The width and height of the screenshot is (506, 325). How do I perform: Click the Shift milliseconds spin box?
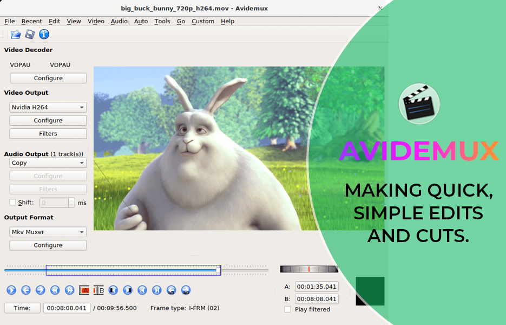[x=57, y=203]
